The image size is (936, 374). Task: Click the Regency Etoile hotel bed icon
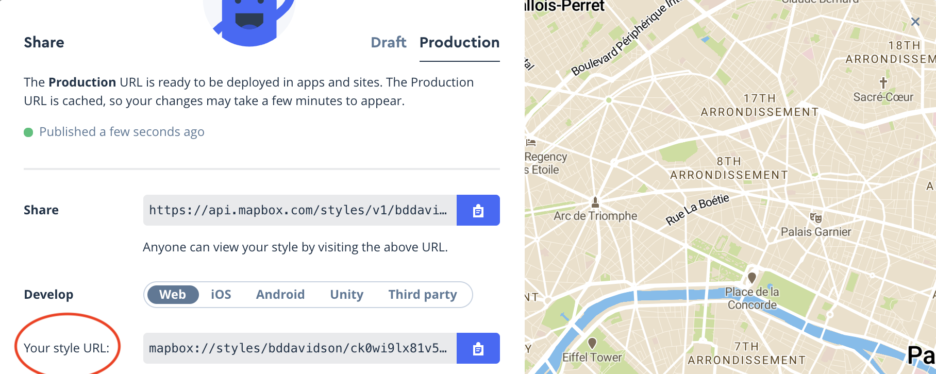point(531,143)
